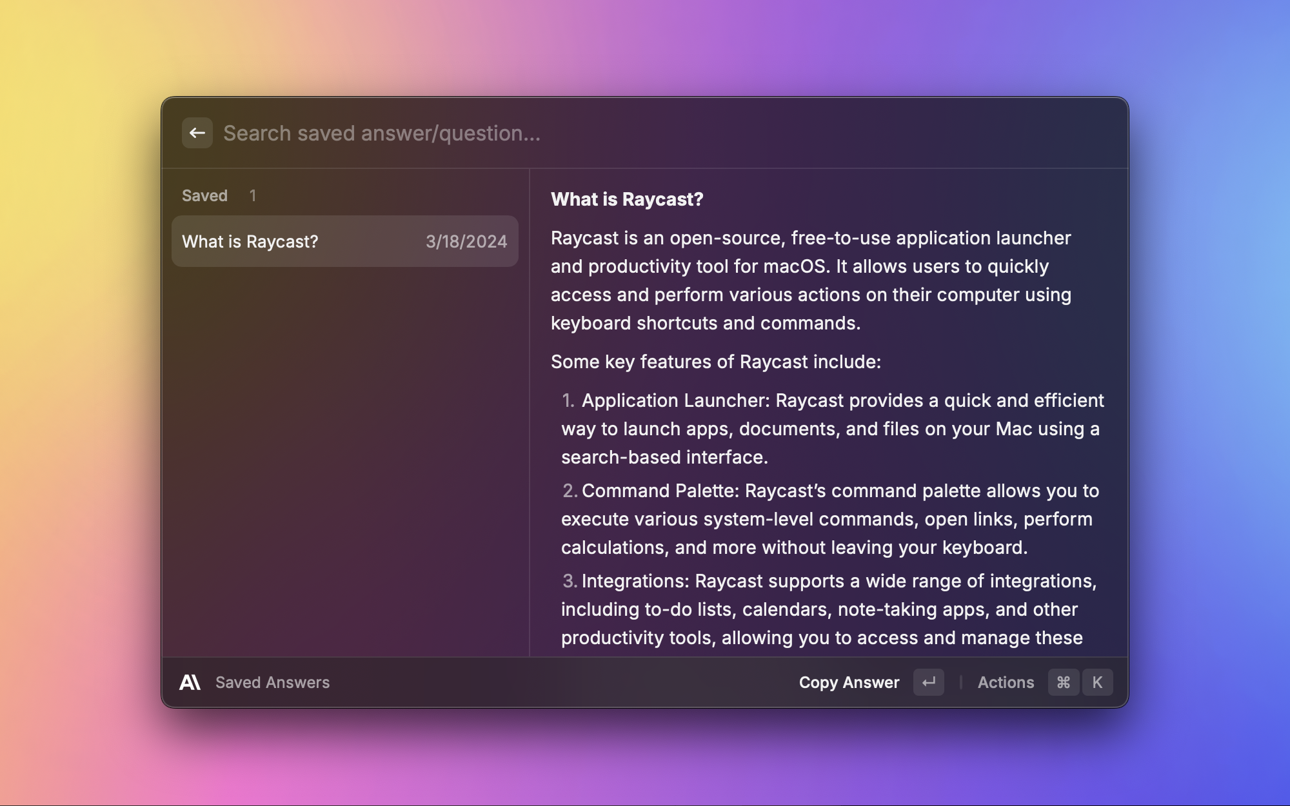
Task: Click the K key badge
Action: coord(1097,682)
